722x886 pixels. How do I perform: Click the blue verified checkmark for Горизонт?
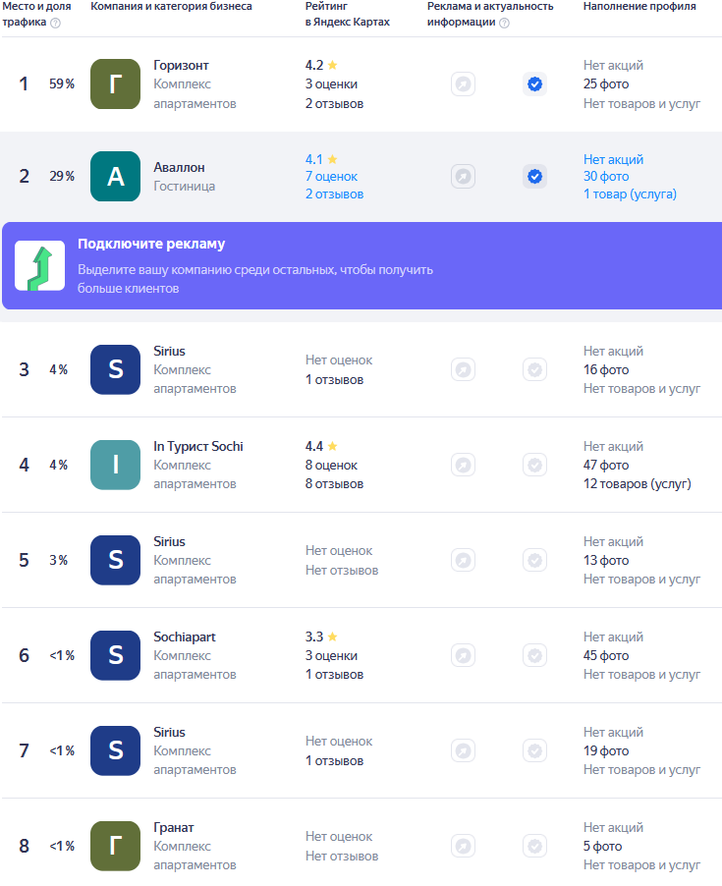pyautogui.click(x=534, y=84)
